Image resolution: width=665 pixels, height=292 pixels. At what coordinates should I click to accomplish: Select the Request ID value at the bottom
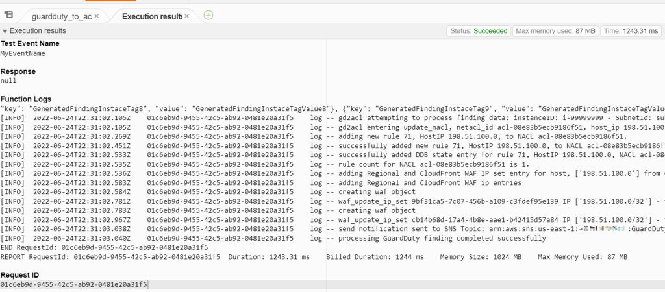coord(74,284)
